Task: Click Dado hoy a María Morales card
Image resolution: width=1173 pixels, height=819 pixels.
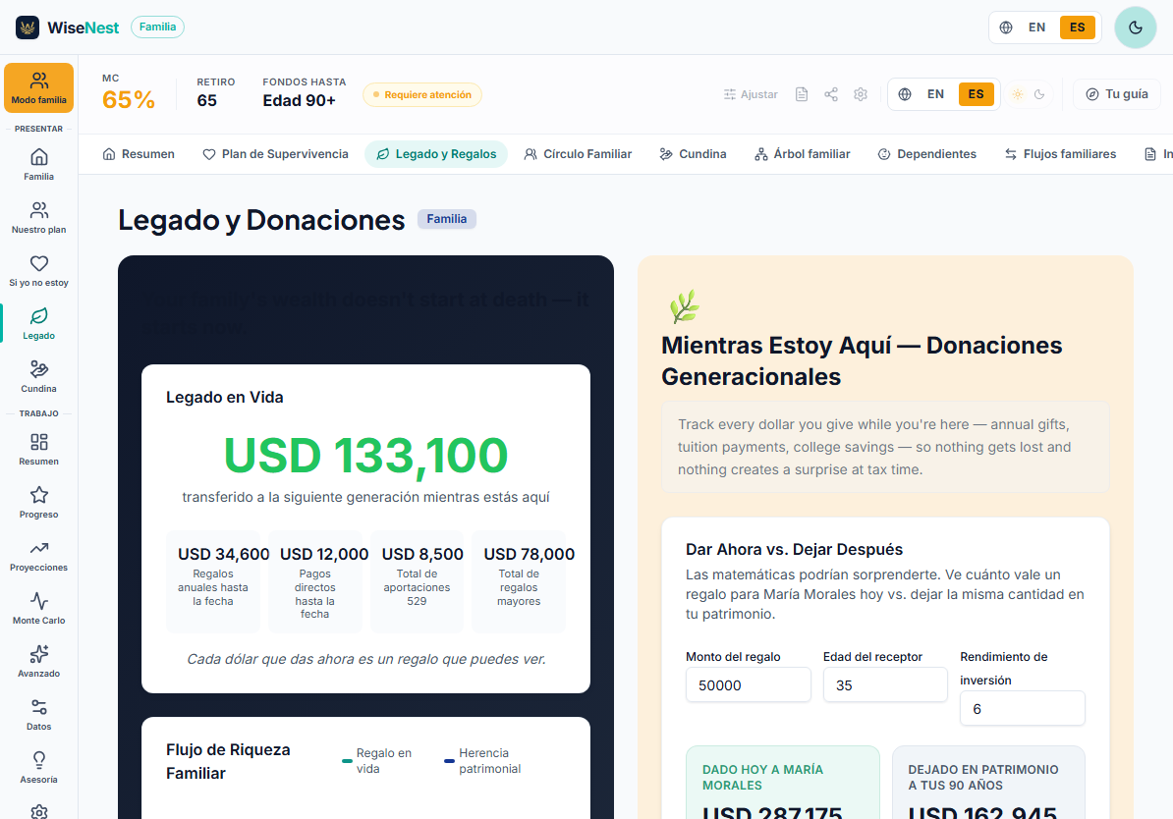Action: point(783,783)
